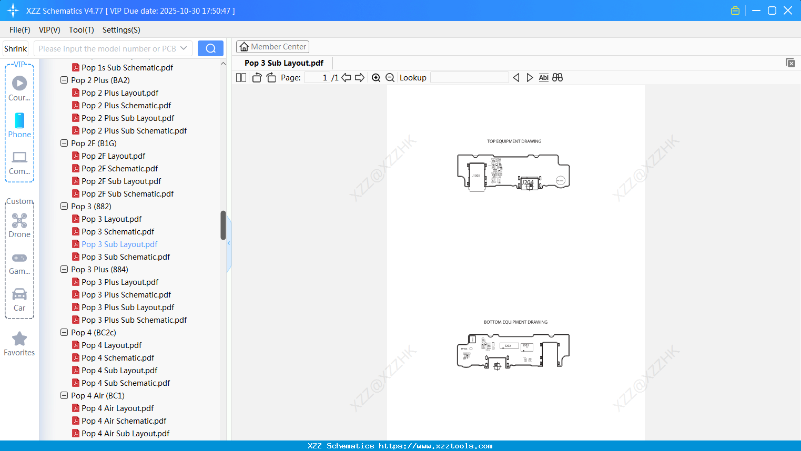Switch to two-page view mode
This screenshot has width=801, height=451.
(x=241, y=77)
